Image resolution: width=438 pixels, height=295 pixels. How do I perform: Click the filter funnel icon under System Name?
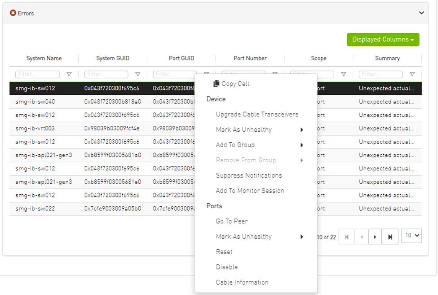pos(69,74)
